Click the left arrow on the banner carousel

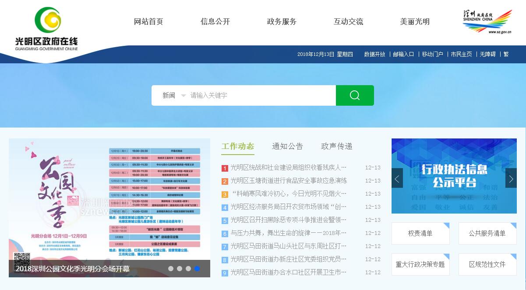[x=397, y=178]
